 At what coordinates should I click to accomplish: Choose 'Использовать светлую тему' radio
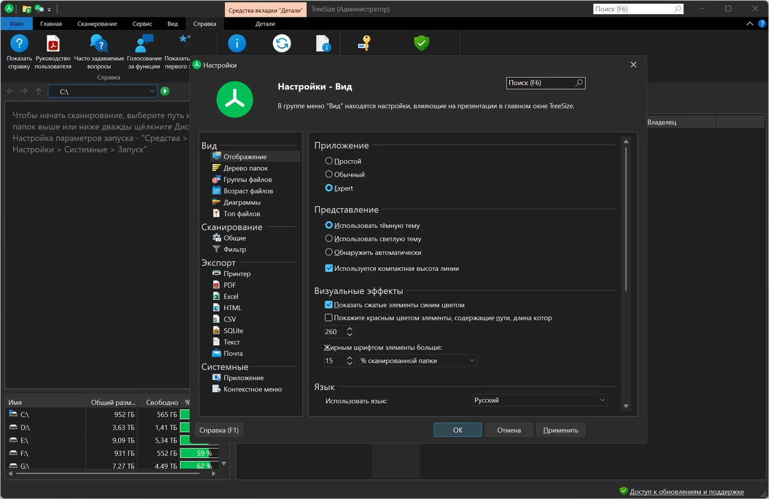(x=329, y=239)
